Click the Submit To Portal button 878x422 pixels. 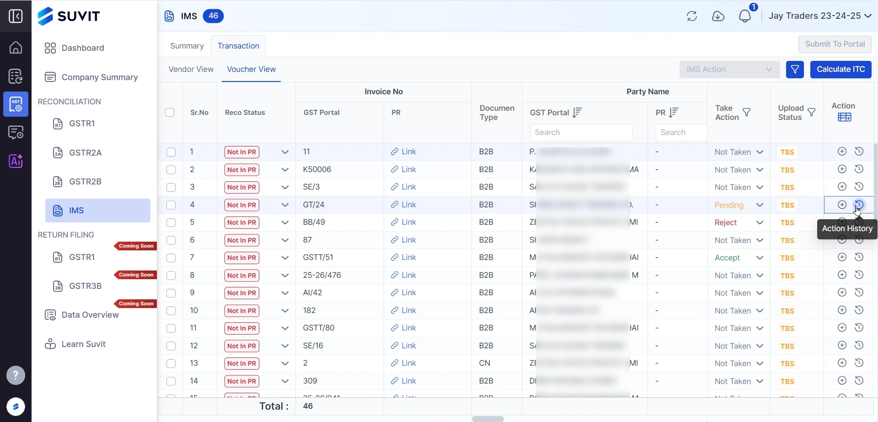(835, 44)
